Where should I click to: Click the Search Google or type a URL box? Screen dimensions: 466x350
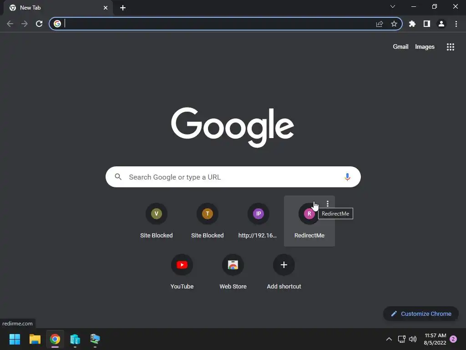233,177
